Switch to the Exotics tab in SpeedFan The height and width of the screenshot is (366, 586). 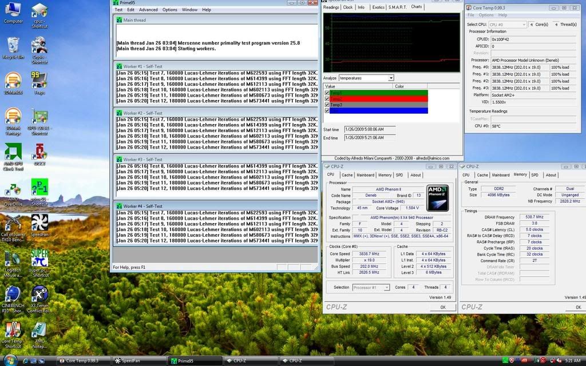click(x=378, y=7)
